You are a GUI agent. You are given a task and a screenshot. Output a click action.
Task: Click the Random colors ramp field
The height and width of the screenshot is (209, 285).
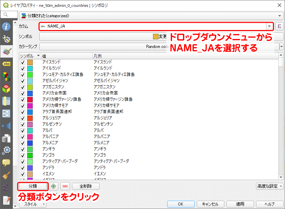click(x=159, y=47)
